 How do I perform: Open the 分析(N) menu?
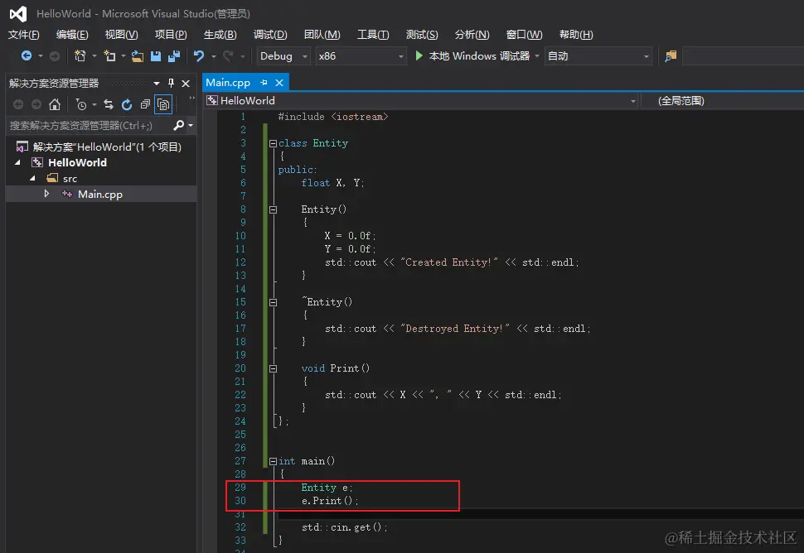tap(472, 34)
